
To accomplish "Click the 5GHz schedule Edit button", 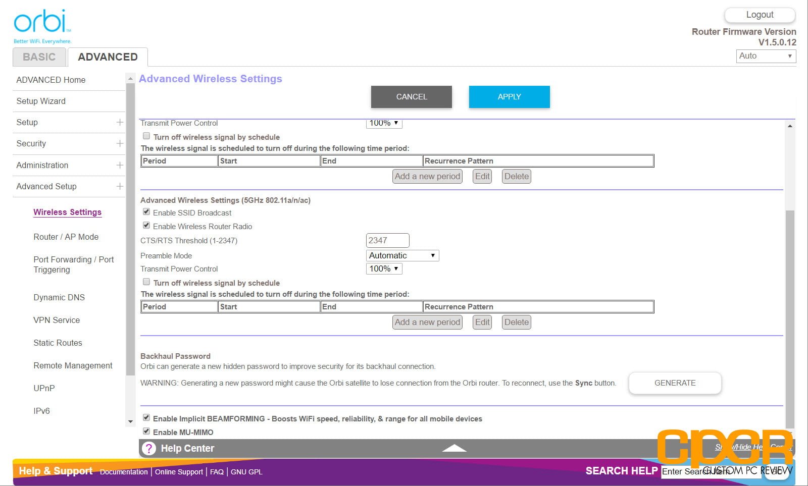I will pos(482,322).
